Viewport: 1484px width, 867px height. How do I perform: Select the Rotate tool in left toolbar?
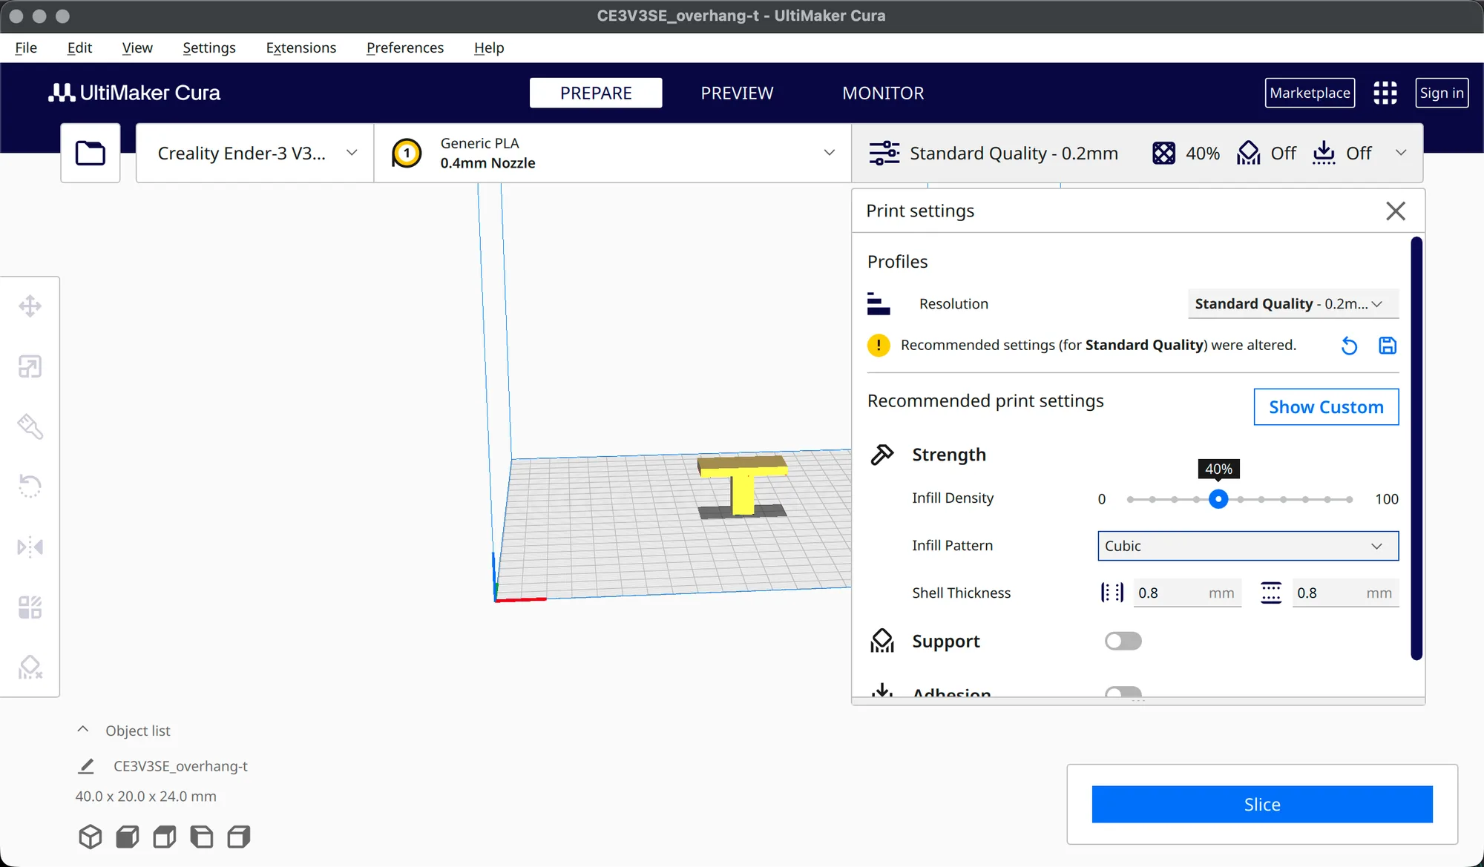(30, 487)
